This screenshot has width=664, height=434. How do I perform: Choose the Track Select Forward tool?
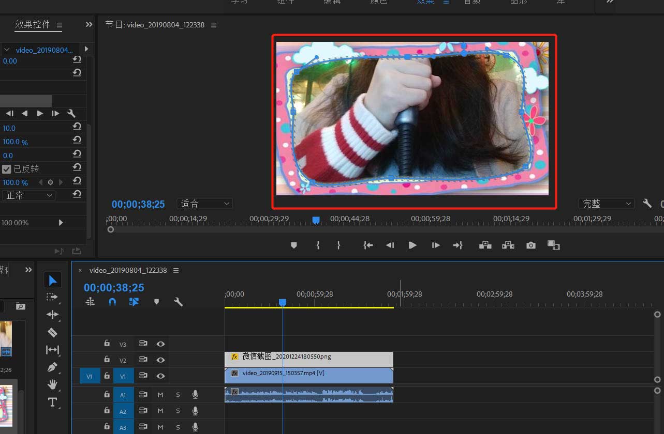[52, 297]
